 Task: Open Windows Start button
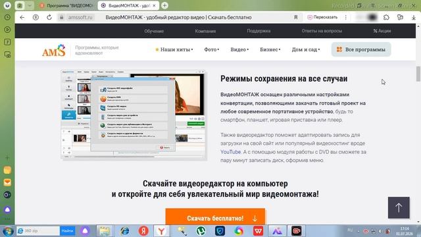click(7, 231)
